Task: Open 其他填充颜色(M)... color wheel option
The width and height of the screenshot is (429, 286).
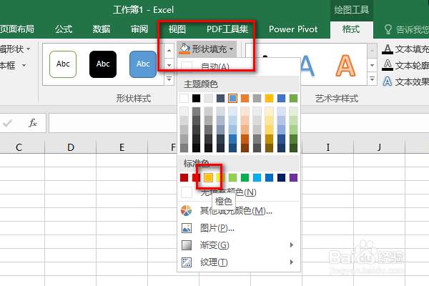Action: pos(239,211)
